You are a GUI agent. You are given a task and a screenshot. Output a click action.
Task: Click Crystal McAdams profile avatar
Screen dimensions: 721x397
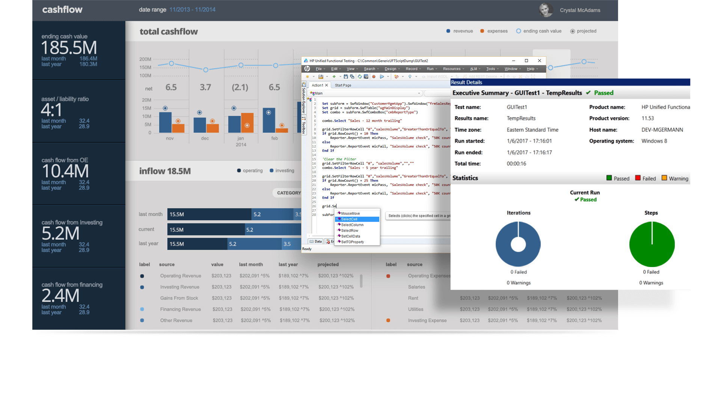coord(546,10)
